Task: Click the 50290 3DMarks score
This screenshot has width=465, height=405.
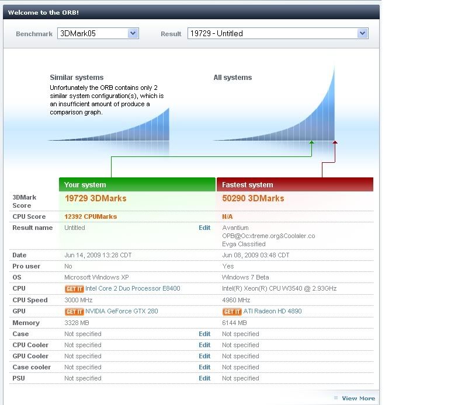Action: coord(253,198)
